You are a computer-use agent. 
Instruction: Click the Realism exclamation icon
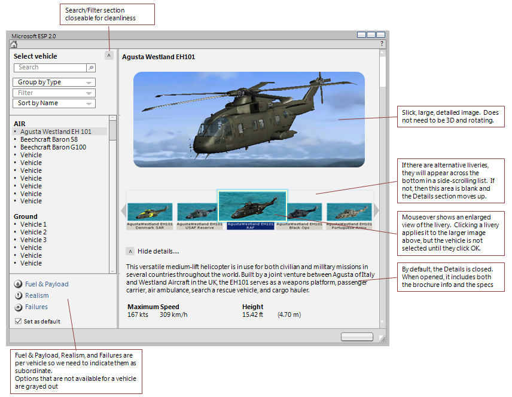tap(18, 295)
